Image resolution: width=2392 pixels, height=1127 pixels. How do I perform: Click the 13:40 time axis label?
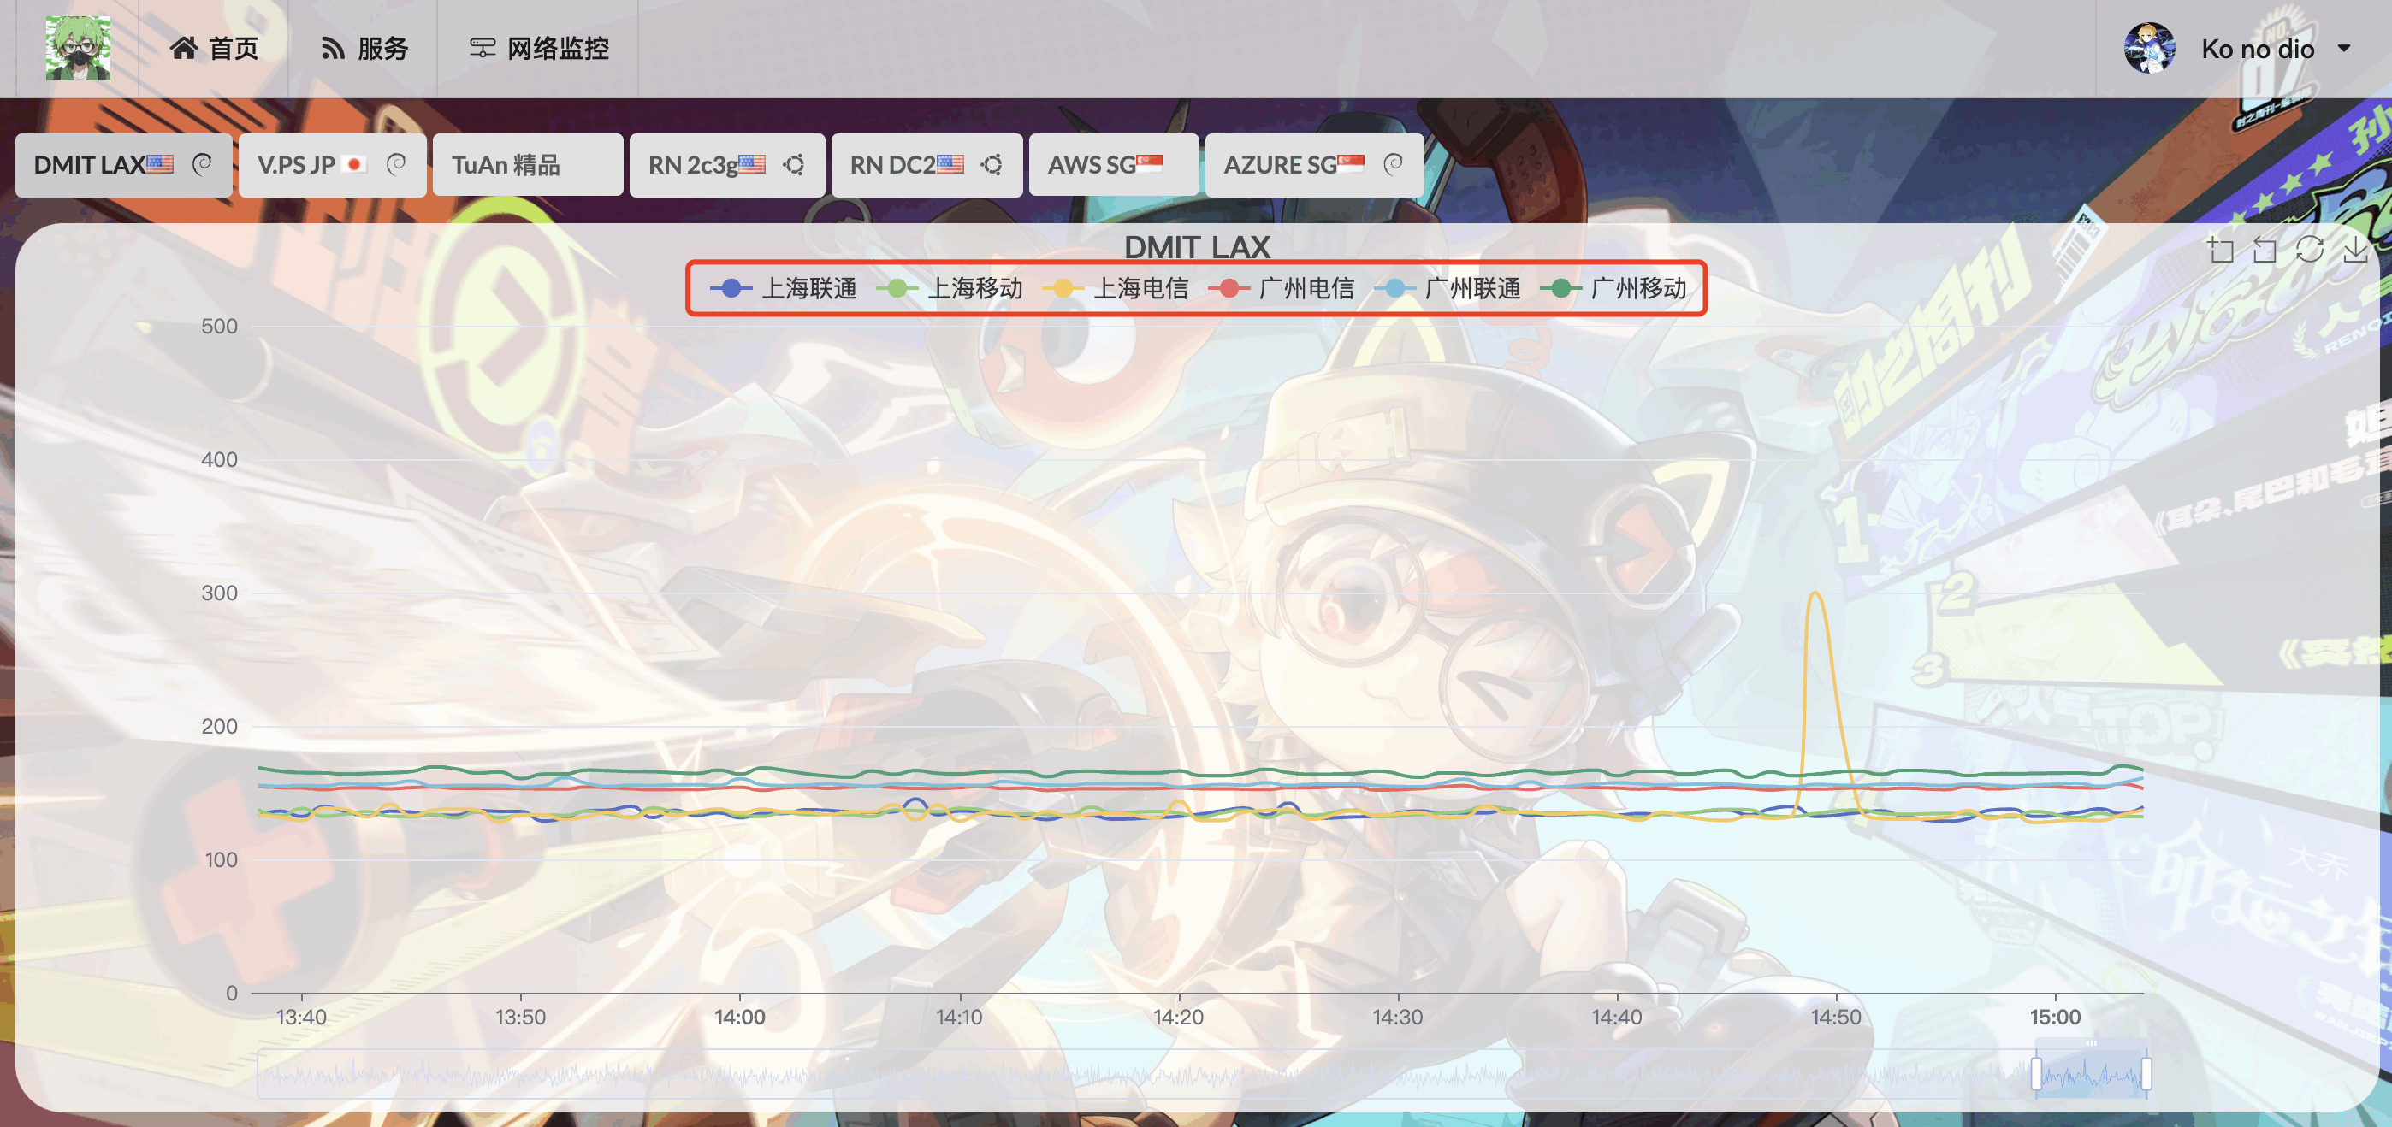click(x=302, y=1017)
